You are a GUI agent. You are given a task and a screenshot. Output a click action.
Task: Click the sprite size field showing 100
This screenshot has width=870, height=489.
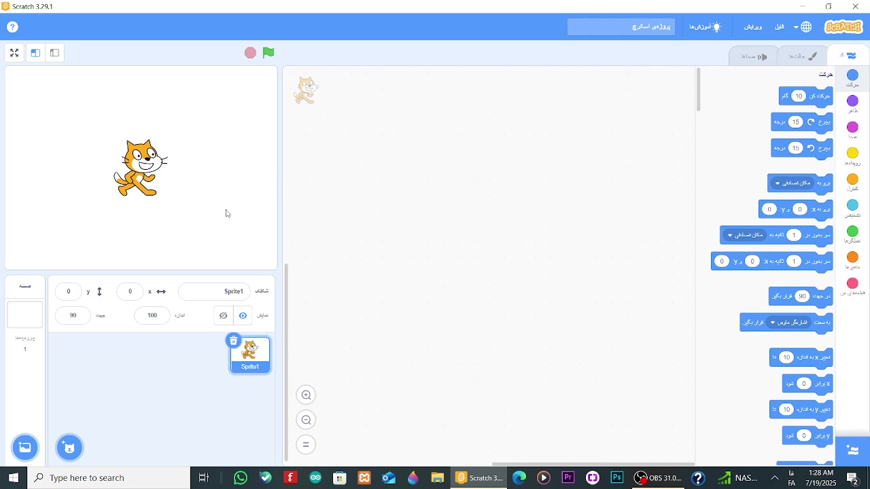click(x=152, y=315)
